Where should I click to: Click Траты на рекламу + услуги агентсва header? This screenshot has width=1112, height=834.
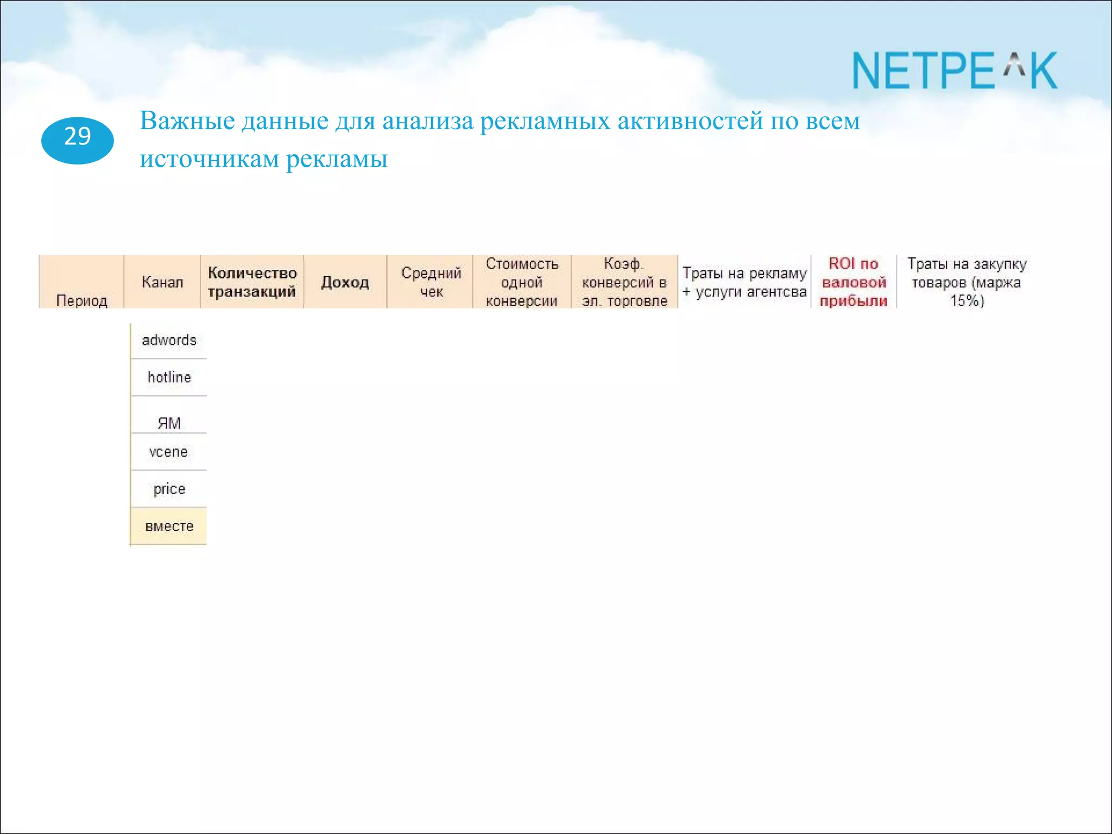coord(744,282)
